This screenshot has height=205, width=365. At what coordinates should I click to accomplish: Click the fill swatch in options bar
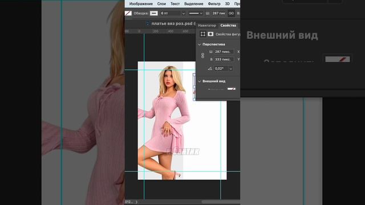(x=128, y=13)
